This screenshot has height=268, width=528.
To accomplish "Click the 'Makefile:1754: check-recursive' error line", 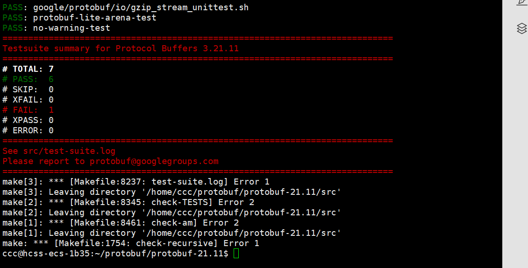I will (131, 243).
